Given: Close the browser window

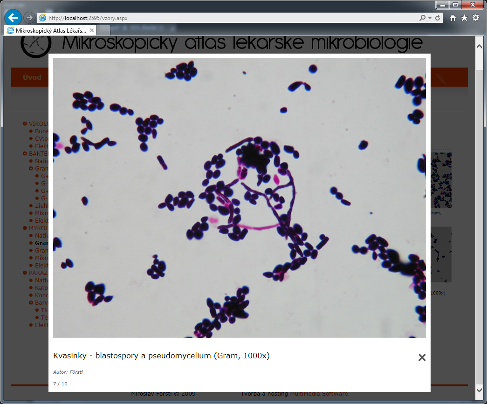Looking at the screenshot, I should tap(473, 5).
